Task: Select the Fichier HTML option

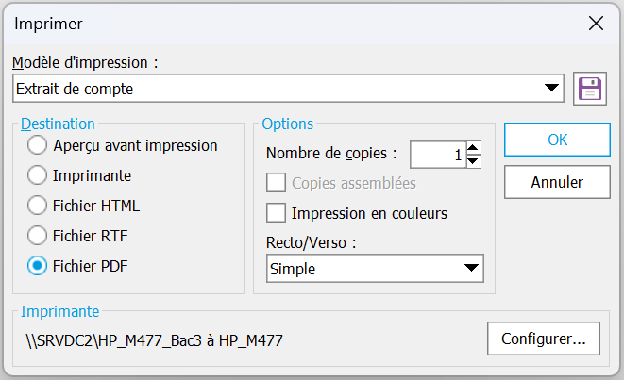Action: (x=38, y=205)
